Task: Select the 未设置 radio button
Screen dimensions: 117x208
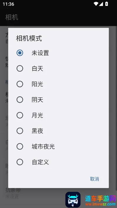Action: (x=20, y=53)
